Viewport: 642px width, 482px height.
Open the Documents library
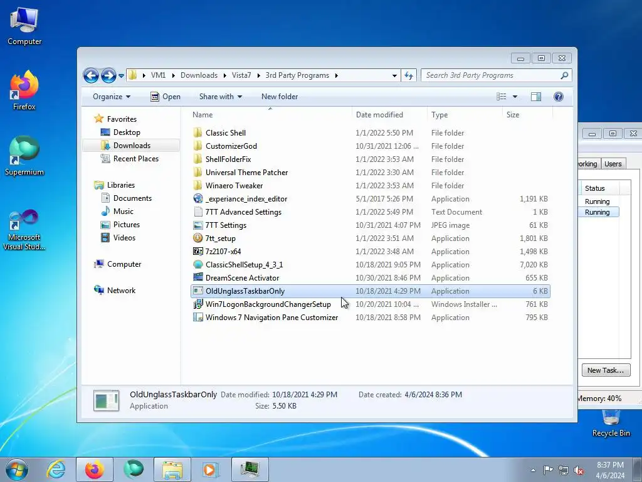click(x=132, y=198)
